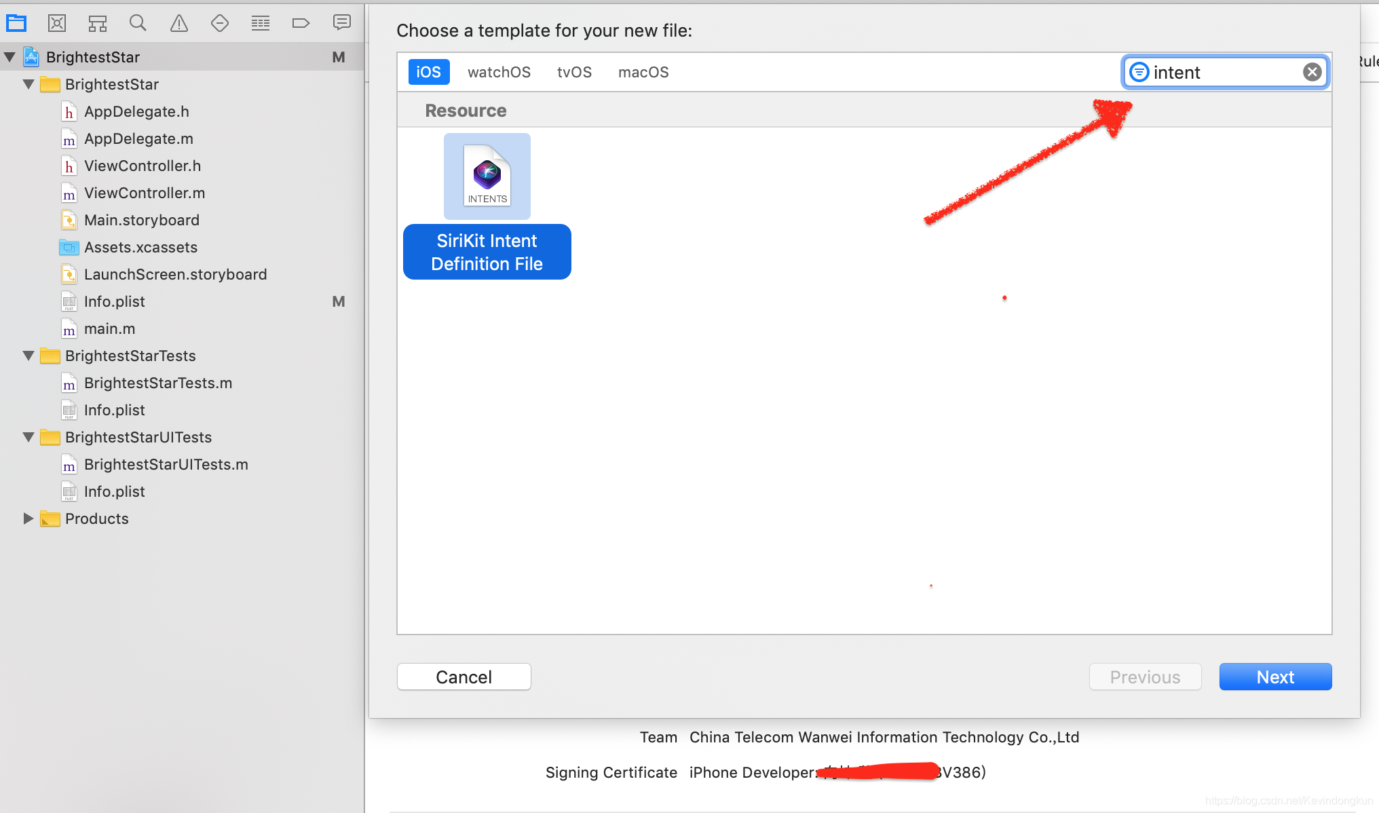
Task: Open the Breakpoint navigator icon
Action: point(301,24)
